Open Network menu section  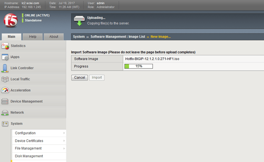[33, 113]
